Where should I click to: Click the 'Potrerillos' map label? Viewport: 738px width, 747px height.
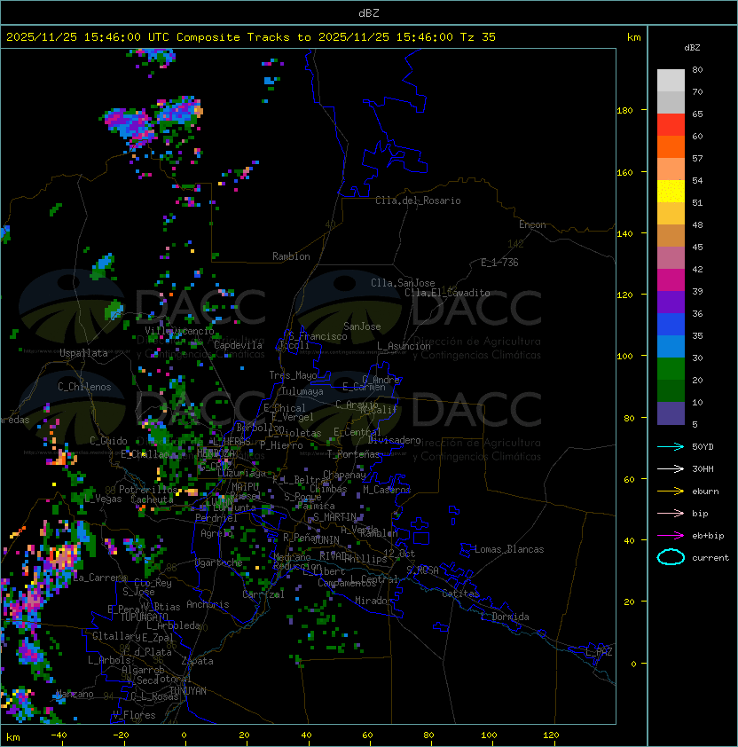coord(148,490)
